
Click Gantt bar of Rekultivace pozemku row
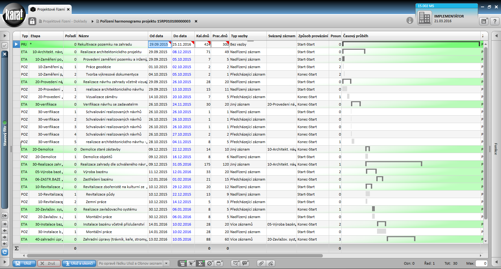pyautogui.click(x=411, y=44)
